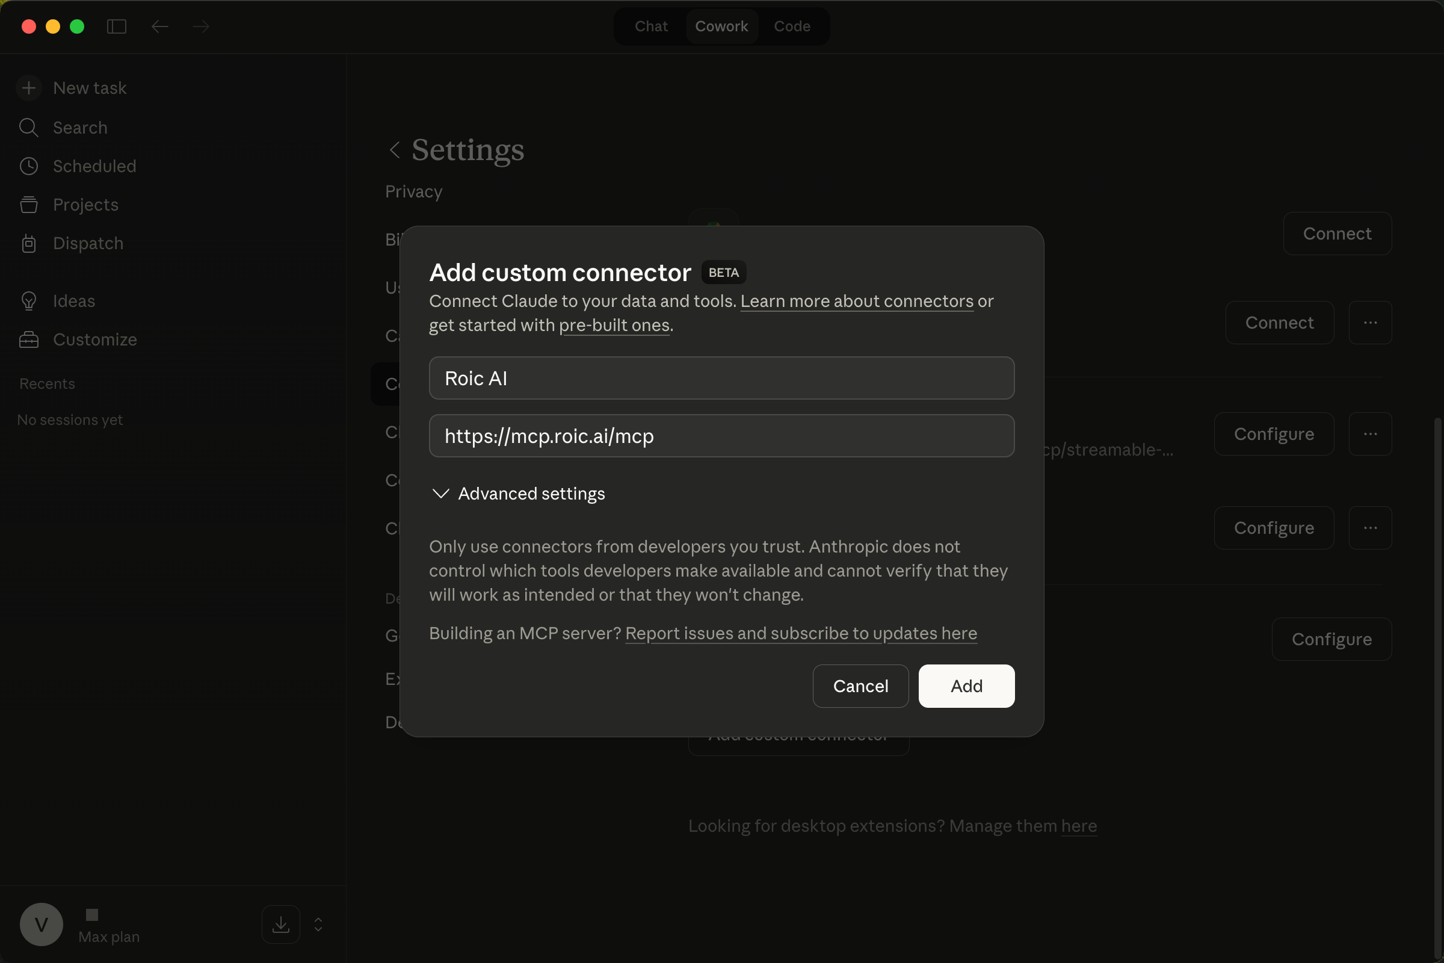
Task: Open Customize in the sidebar
Action: pyautogui.click(x=94, y=339)
